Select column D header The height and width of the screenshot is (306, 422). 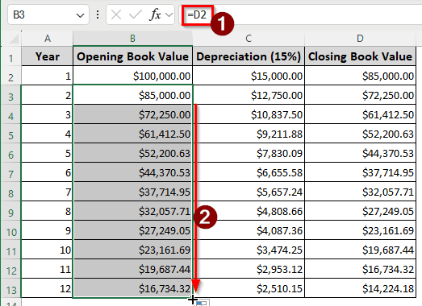tap(360, 39)
